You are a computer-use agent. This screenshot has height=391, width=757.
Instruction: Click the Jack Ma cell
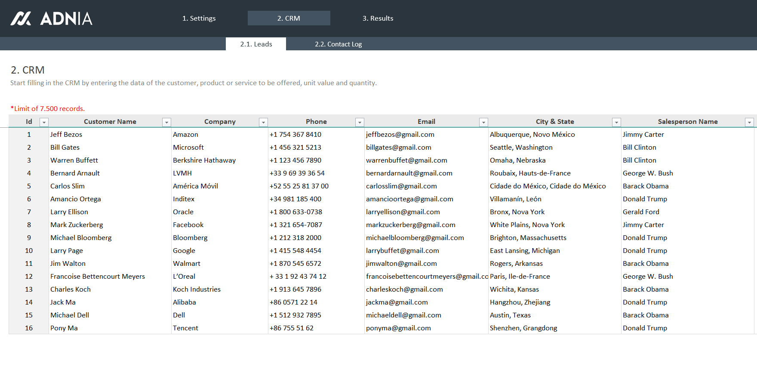click(110, 302)
